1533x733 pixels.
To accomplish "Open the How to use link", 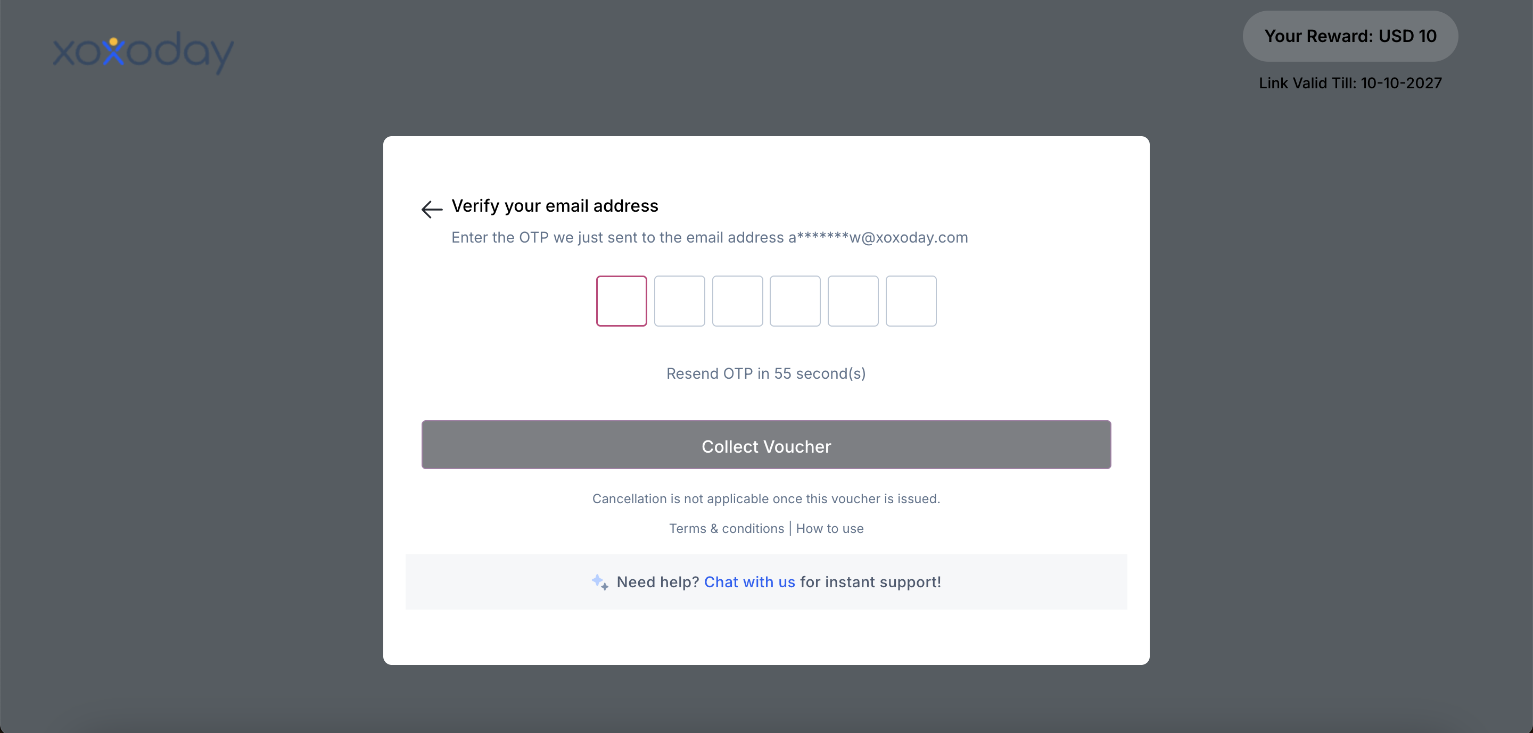I will click(x=830, y=529).
